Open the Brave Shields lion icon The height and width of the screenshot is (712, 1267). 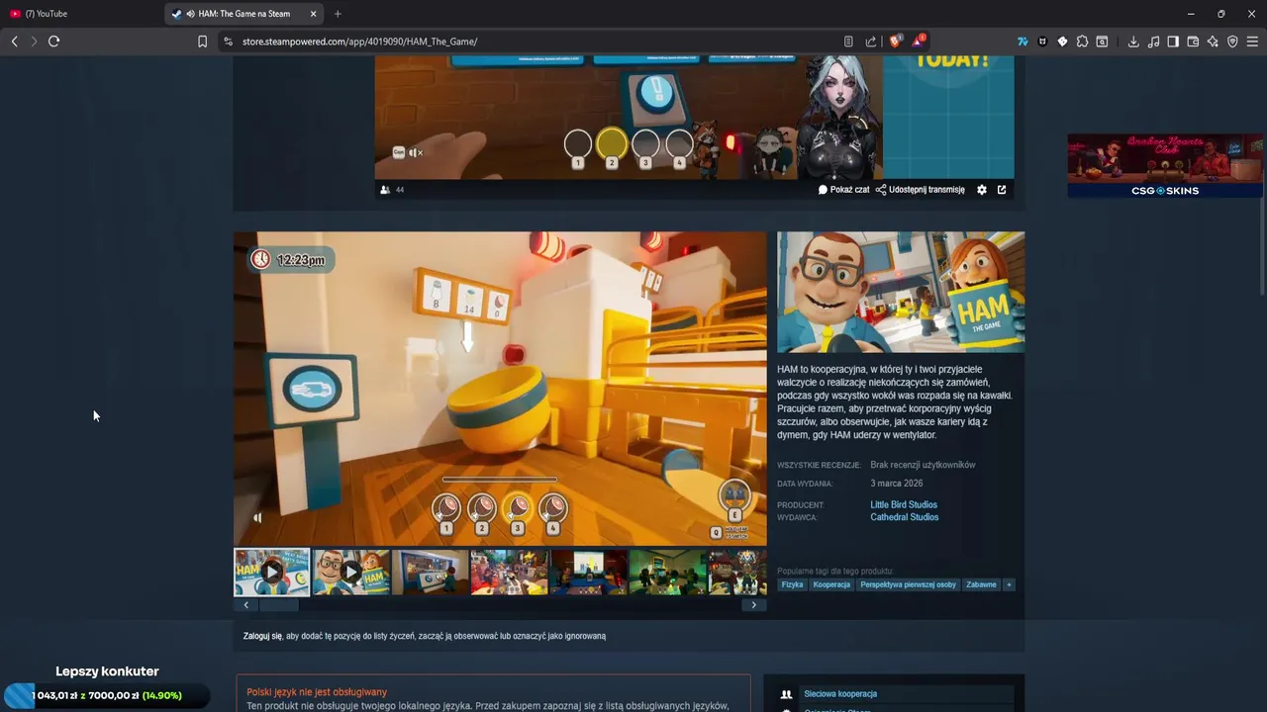896,42
